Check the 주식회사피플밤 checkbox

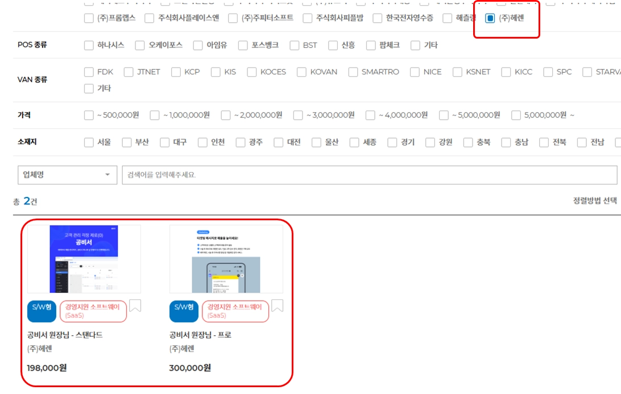pos(307,18)
